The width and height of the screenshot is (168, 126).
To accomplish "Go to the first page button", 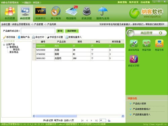I will tap(82, 121).
